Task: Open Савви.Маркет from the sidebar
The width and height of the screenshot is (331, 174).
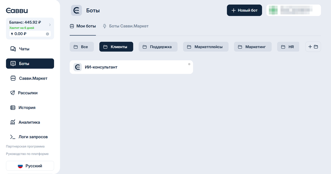Action: click(x=30, y=78)
